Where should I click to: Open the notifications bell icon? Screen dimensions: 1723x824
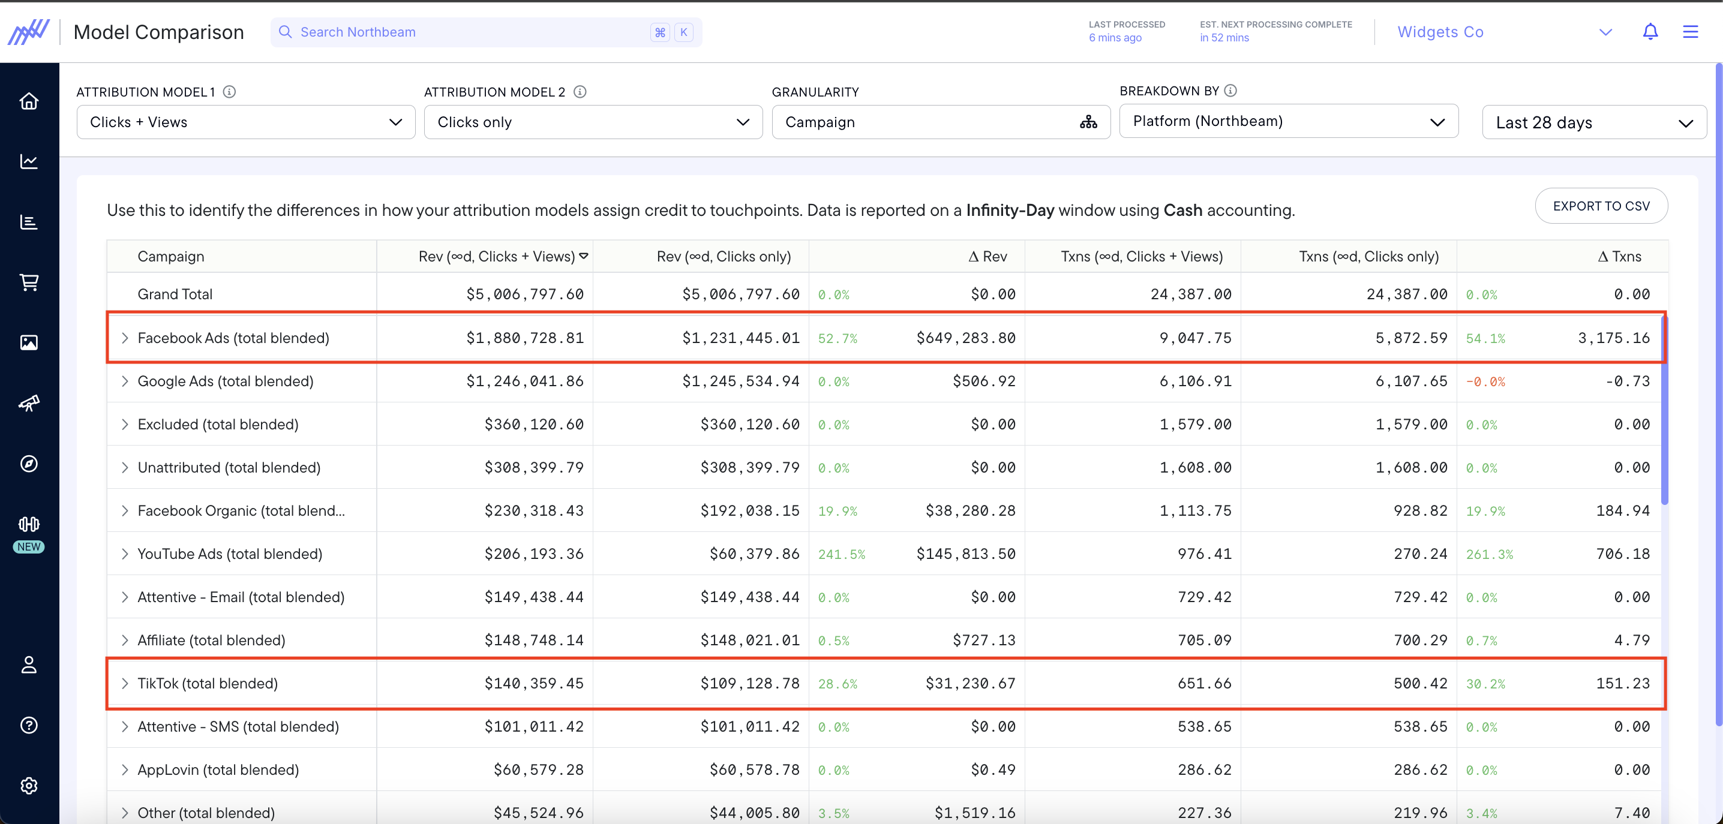tap(1650, 32)
